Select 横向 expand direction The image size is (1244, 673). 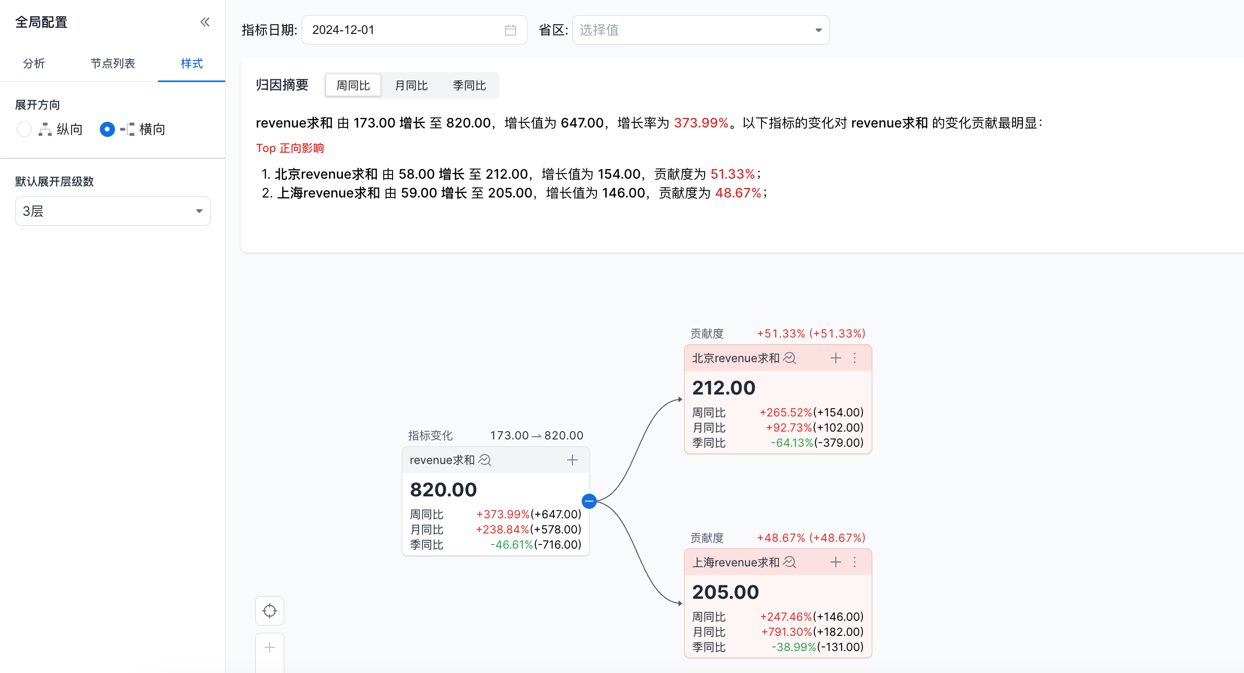(107, 129)
